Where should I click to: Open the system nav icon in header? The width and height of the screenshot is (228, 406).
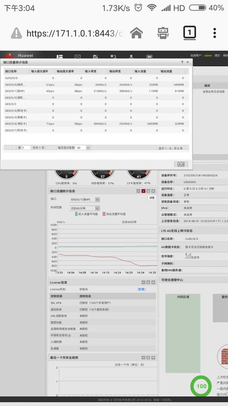149,57
